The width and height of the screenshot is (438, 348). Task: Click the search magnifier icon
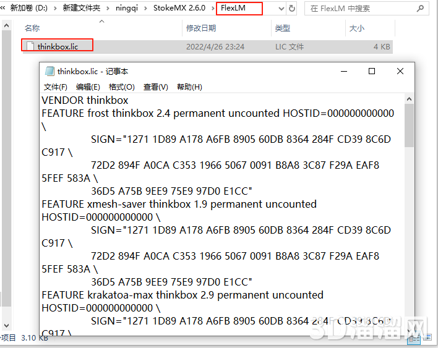(x=421, y=9)
